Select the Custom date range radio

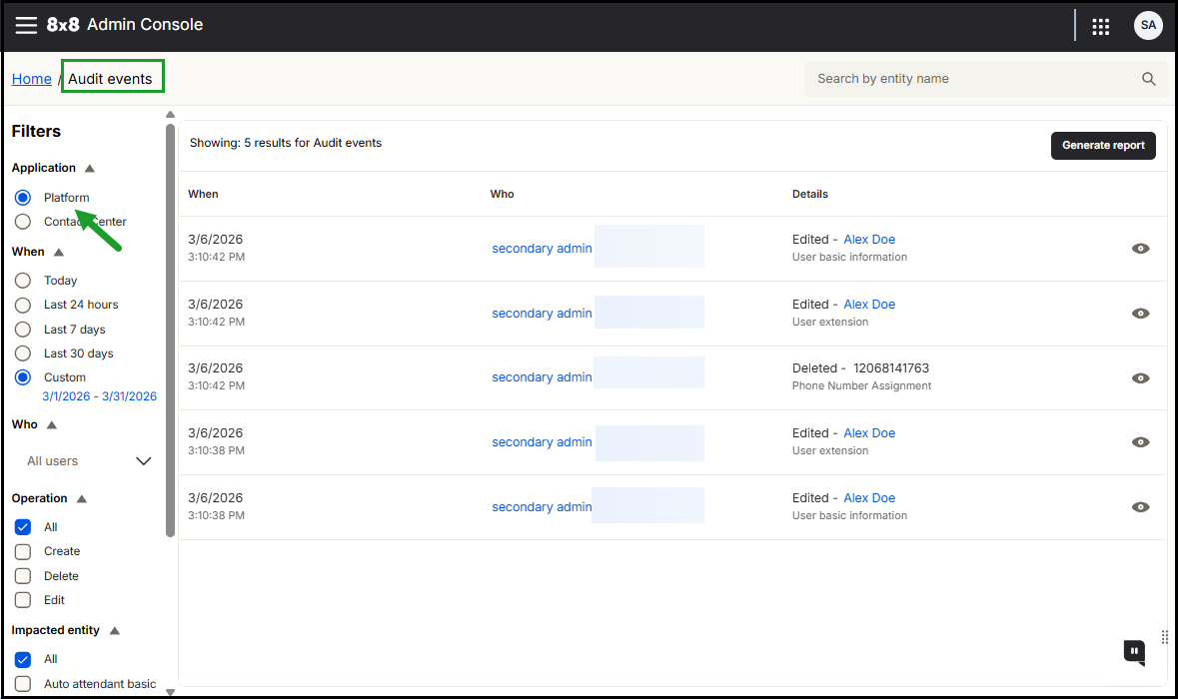(x=23, y=376)
